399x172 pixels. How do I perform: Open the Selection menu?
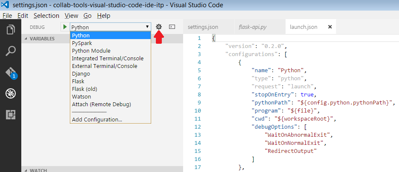click(x=46, y=16)
